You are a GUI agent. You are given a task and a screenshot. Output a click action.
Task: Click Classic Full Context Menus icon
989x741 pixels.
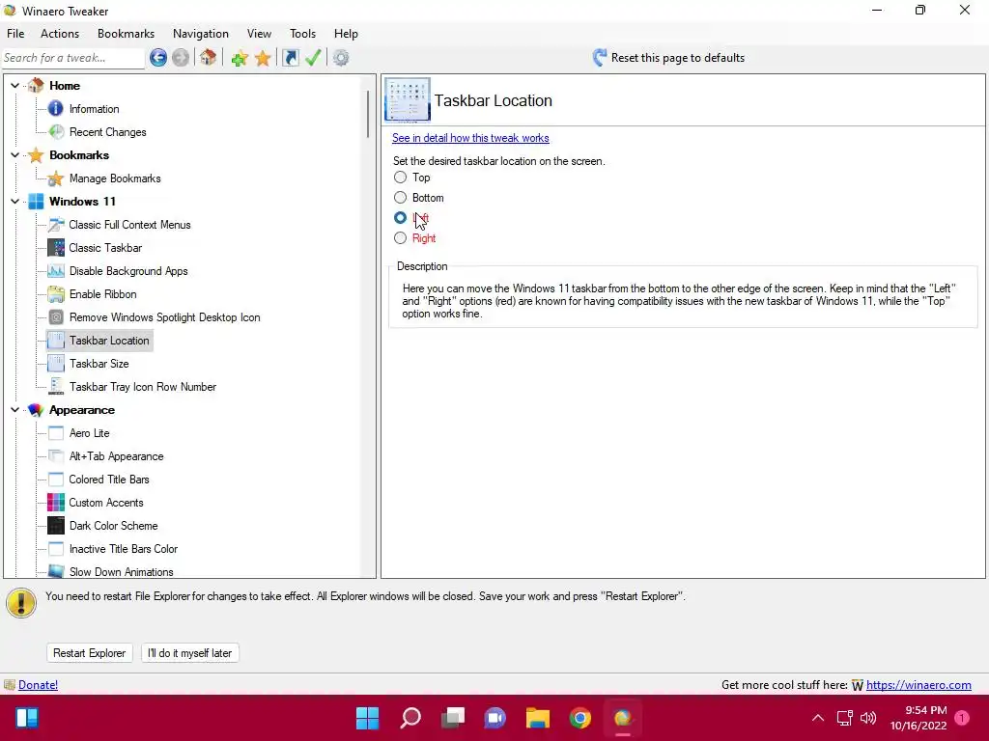click(55, 224)
